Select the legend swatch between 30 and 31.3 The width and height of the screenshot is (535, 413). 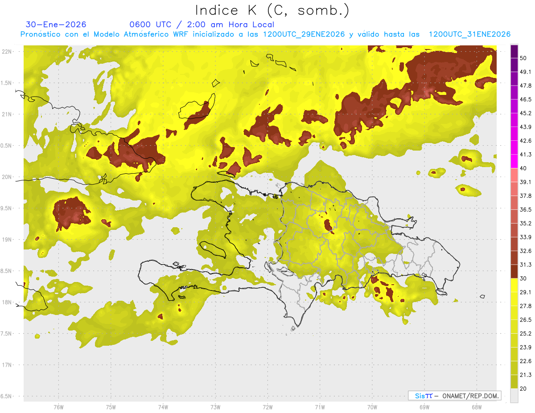click(514, 271)
